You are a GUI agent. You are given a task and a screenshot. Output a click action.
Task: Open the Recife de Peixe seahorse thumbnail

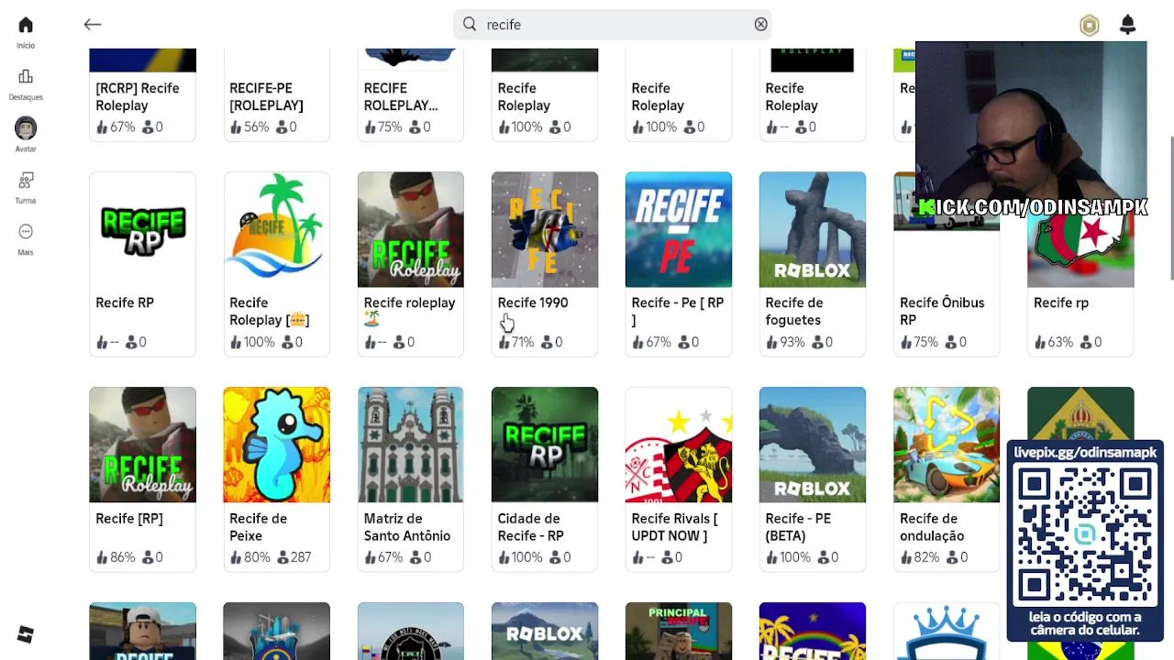click(x=276, y=445)
